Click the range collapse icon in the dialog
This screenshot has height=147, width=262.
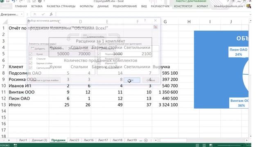[156, 27]
